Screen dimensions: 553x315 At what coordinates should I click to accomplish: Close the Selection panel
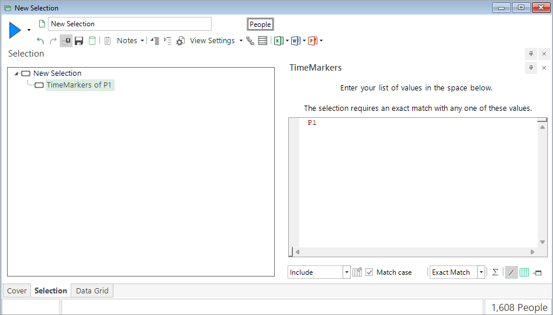click(x=544, y=54)
